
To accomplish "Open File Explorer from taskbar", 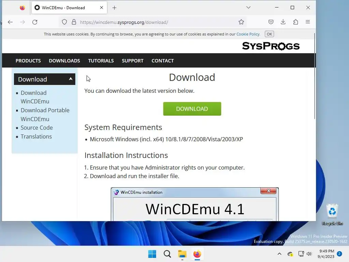I will pos(182,254).
